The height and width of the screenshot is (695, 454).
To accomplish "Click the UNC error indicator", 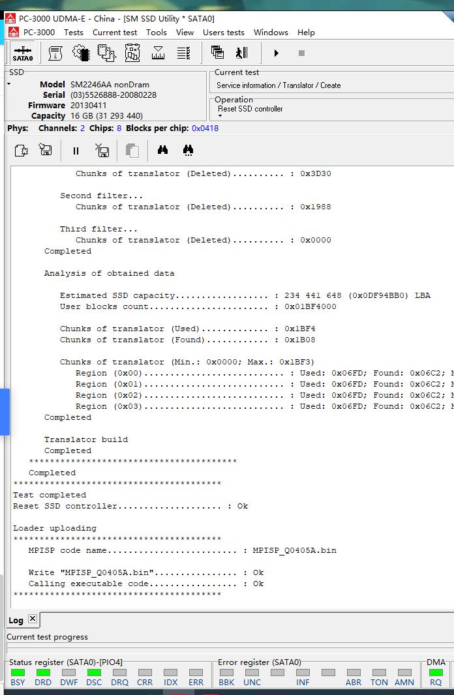I will click(x=252, y=672).
